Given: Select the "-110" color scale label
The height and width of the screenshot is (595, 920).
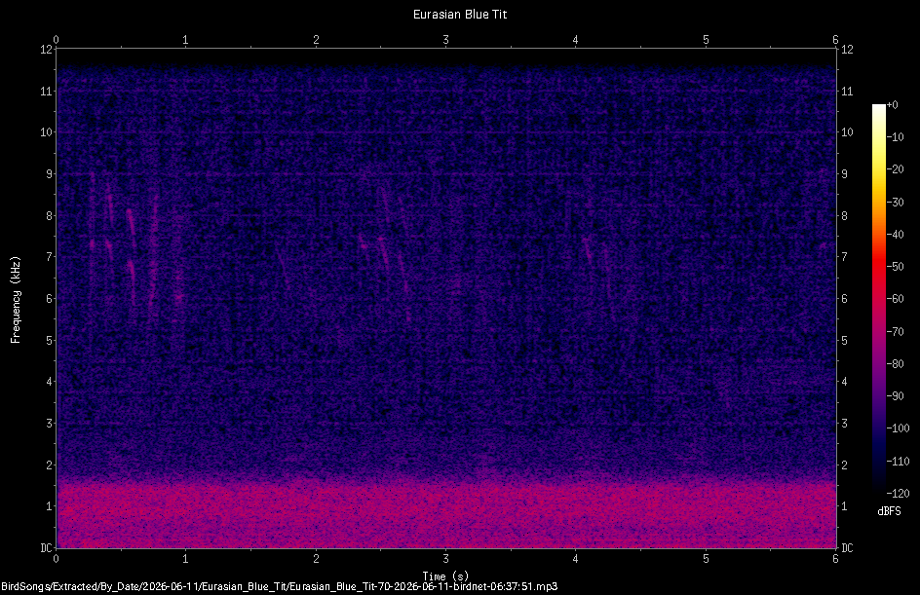Looking at the screenshot, I should pos(898,462).
